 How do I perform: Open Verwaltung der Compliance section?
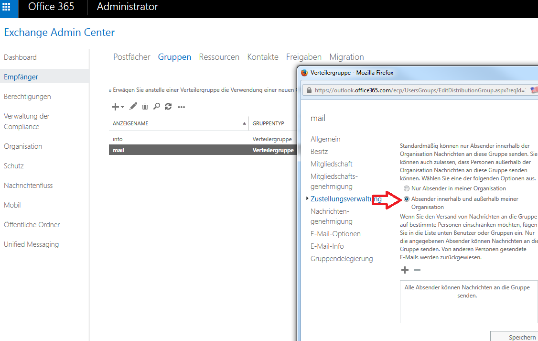point(27,121)
